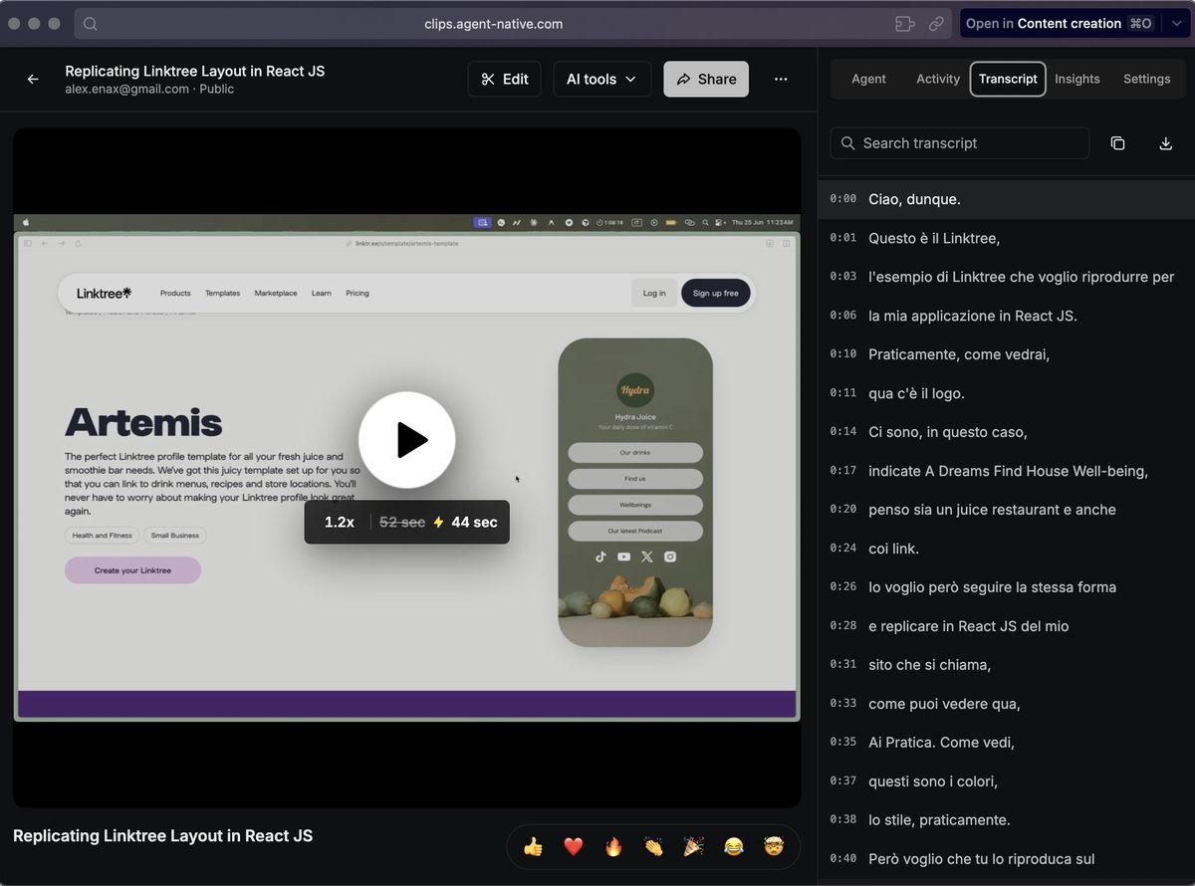Select line "Ai Pratica. Come vedi,"
This screenshot has width=1195, height=886.
pyautogui.click(x=1006, y=742)
